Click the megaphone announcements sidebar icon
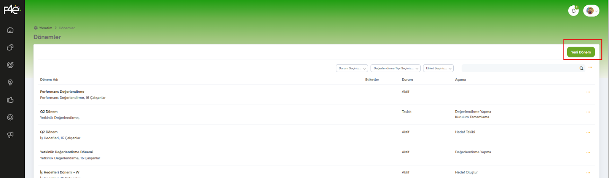Screen dimensions: 609x178 10,135
